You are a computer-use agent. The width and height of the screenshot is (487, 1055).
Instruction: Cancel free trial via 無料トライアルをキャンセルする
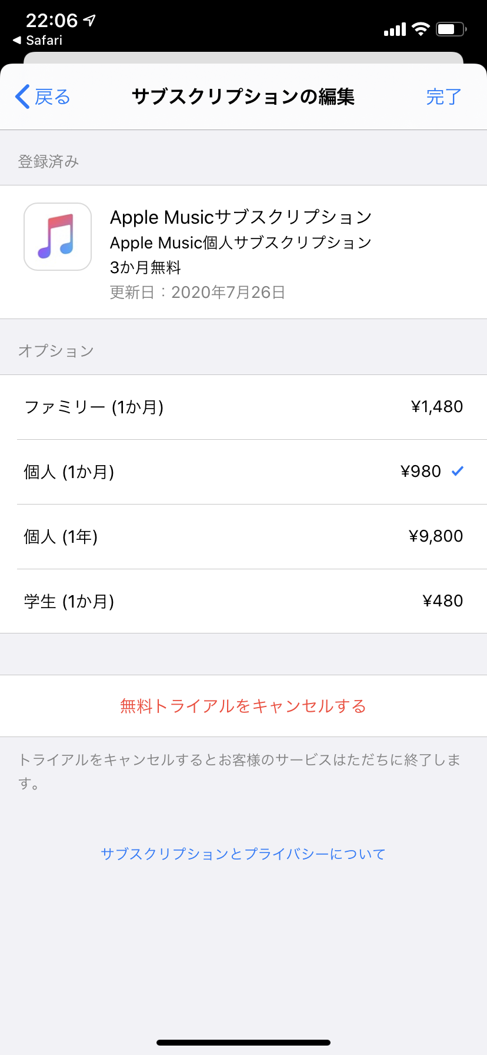pyautogui.click(x=243, y=706)
